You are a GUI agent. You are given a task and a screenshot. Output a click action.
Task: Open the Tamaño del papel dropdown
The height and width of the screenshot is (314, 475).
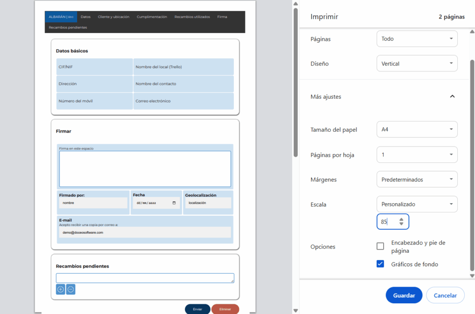pyautogui.click(x=417, y=129)
